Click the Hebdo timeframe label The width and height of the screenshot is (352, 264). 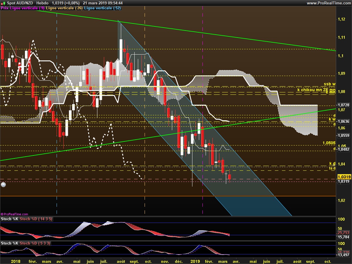point(43,3)
